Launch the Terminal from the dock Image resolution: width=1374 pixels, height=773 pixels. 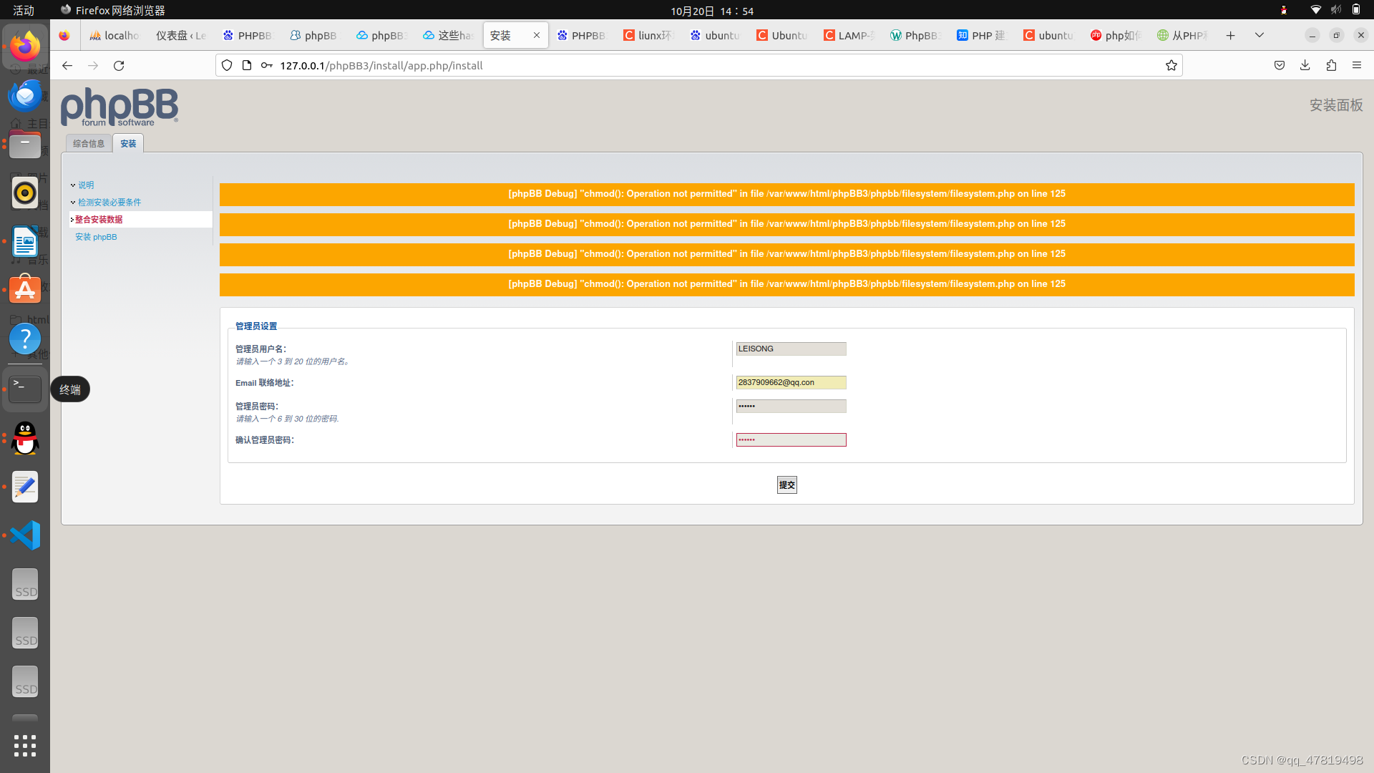(x=25, y=389)
